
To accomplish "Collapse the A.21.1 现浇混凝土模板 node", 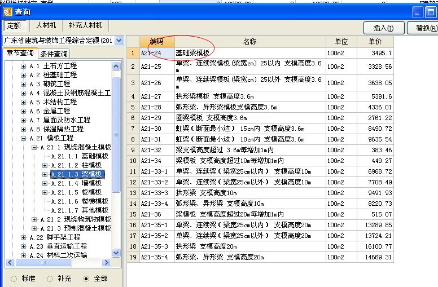I will click(x=34, y=147).
